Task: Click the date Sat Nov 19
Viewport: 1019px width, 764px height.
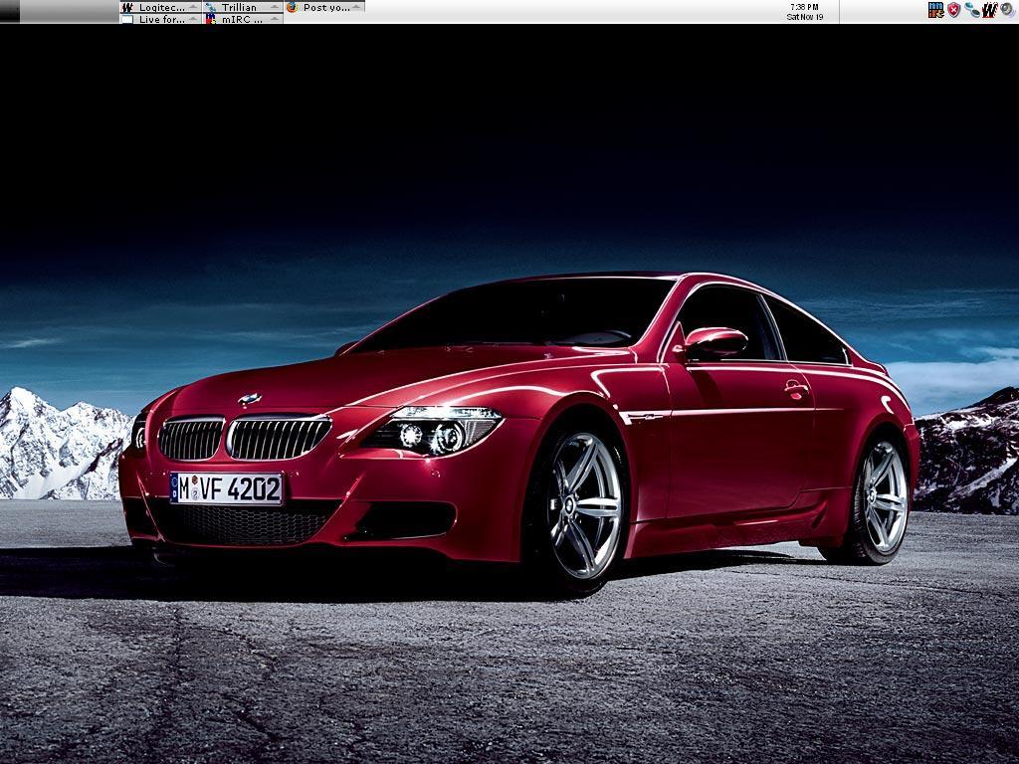Action: 804,17
